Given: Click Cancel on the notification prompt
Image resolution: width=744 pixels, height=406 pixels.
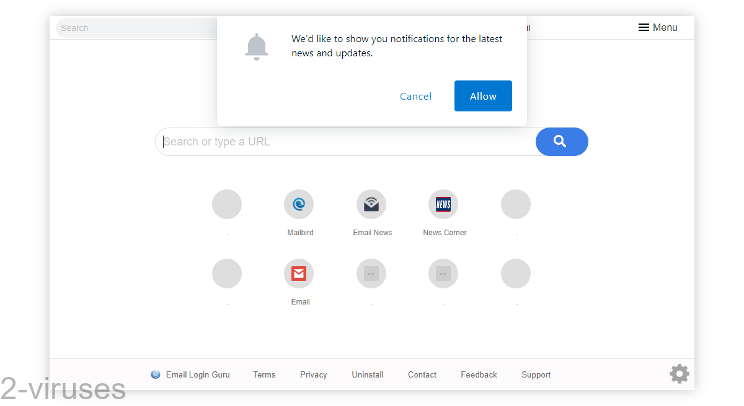Looking at the screenshot, I should coord(416,96).
